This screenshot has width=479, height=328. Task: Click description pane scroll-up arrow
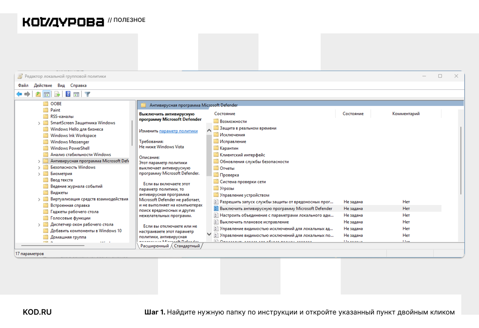[209, 130]
